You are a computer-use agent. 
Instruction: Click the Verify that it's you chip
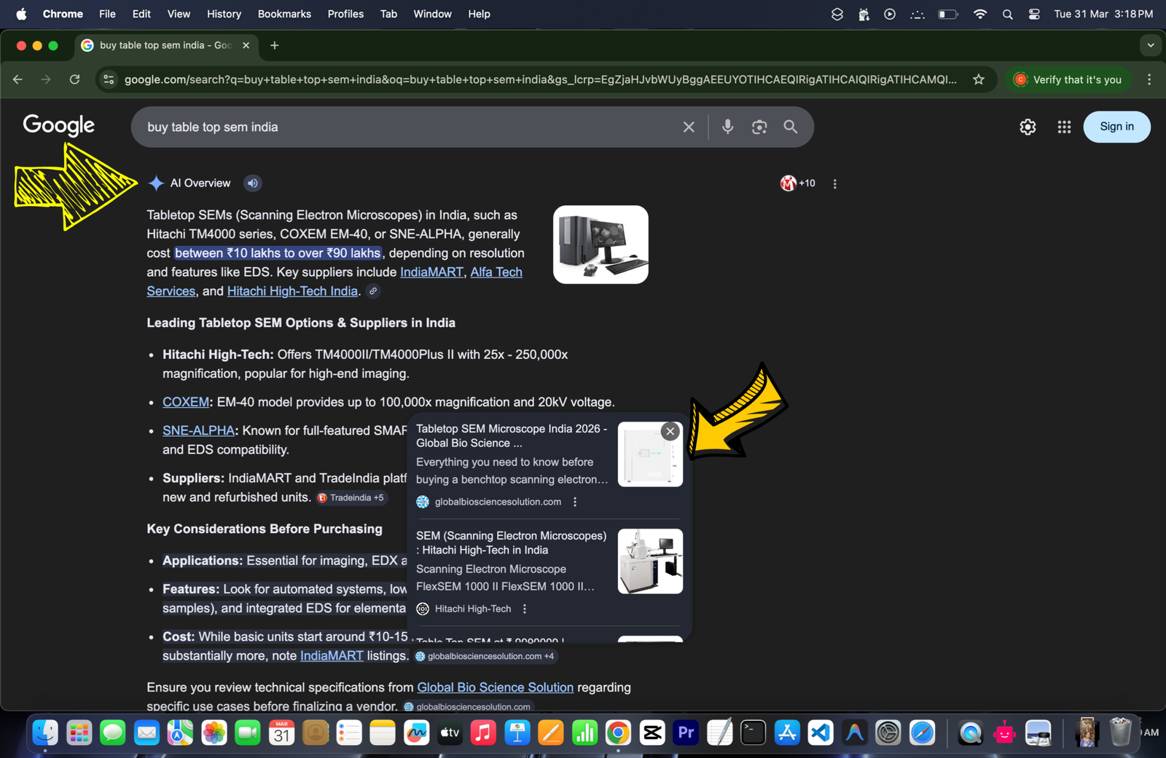[x=1068, y=79]
